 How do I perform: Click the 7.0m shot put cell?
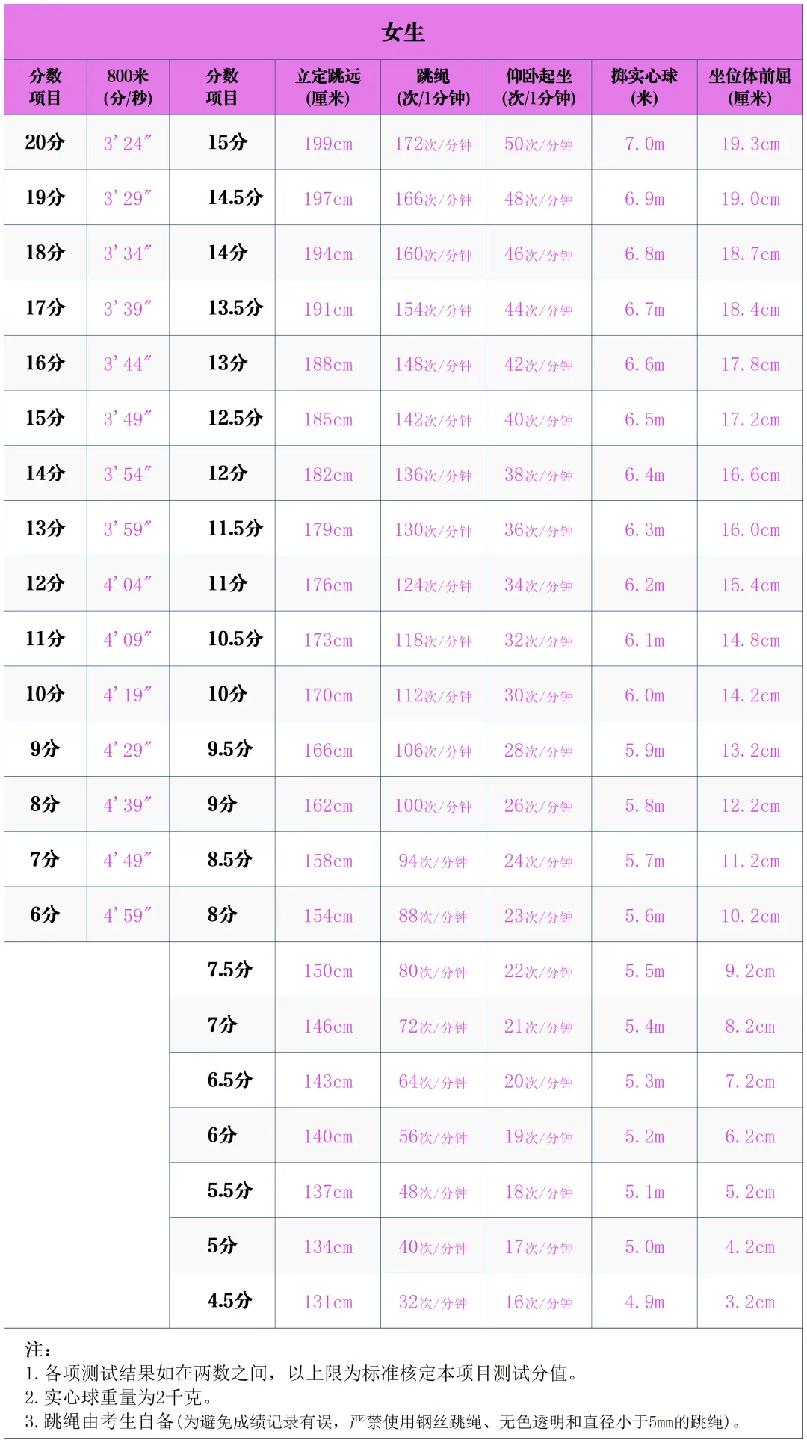(x=644, y=144)
